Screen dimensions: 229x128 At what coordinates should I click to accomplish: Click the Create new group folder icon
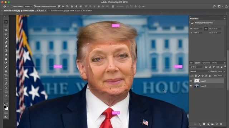[212, 124]
